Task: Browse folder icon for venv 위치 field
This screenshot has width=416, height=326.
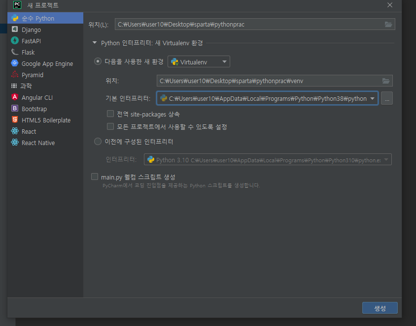Action: click(x=386, y=81)
